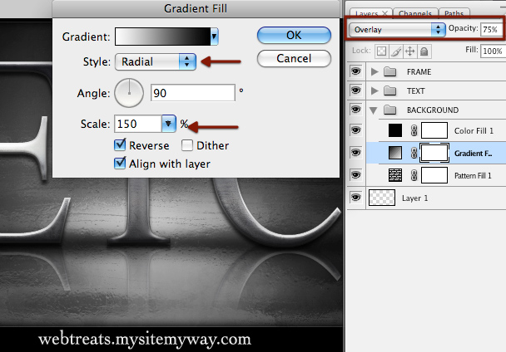Image resolution: width=506 pixels, height=352 pixels.
Task: Collapse the BACKGROUND group
Action: click(374, 110)
